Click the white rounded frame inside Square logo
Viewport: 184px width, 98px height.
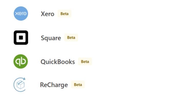[x=21, y=38]
